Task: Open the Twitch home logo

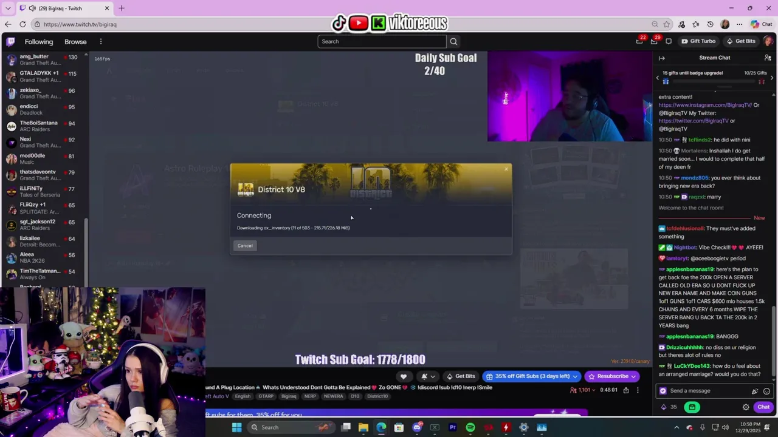Action: click(10, 41)
